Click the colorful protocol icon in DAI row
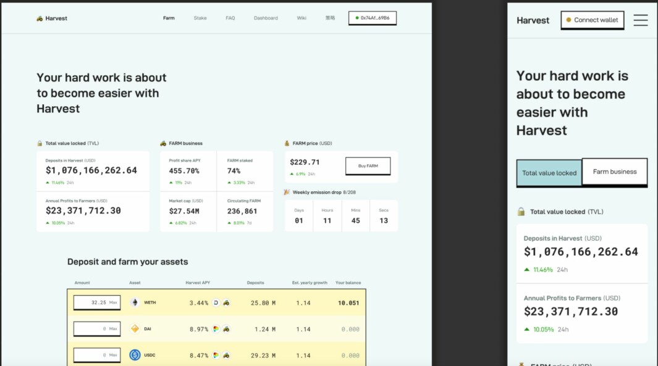Screen dimensions: 658x366 216,329
